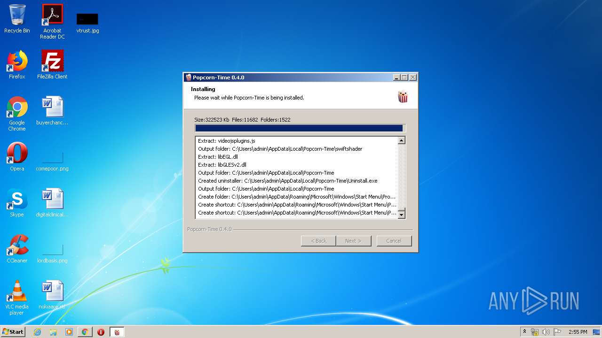Screen dimensions: 602x338
Task: Click the install log scroll-up arrow
Action: 401,140
